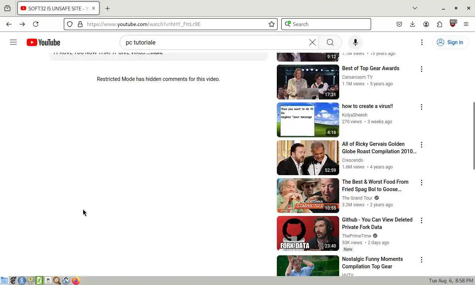
Task: Play the 'Best of Top Gear Awards' thumbnail
Action: (308, 82)
